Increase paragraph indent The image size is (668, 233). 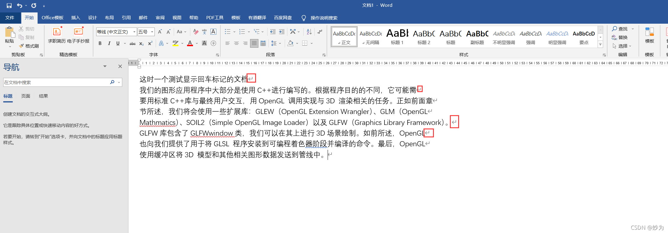(x=282, y=32)
